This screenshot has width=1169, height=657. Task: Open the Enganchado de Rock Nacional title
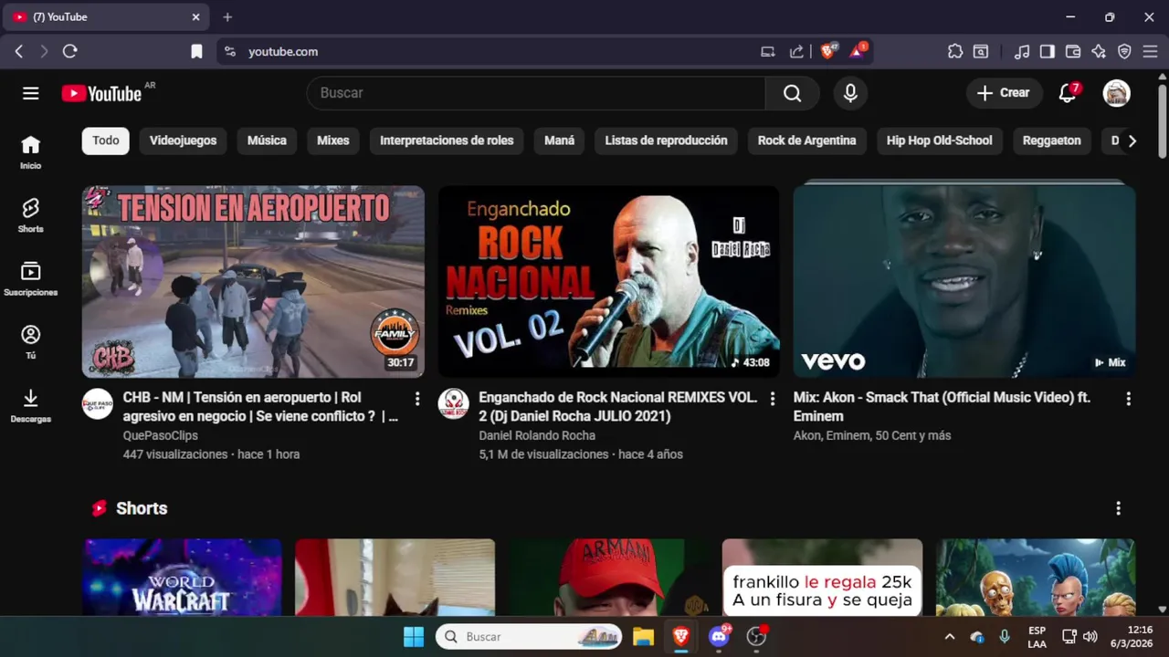coord(618,407)
